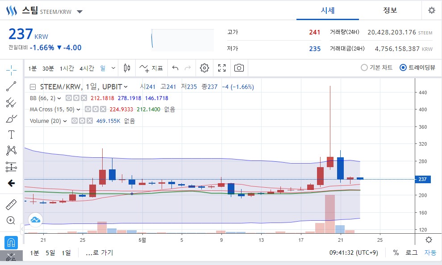Image resolution: width=442 pixels, height=265 pixels.
Task: Open the STEEM/KRW market selector dropdown
Action: click(80, 12)
